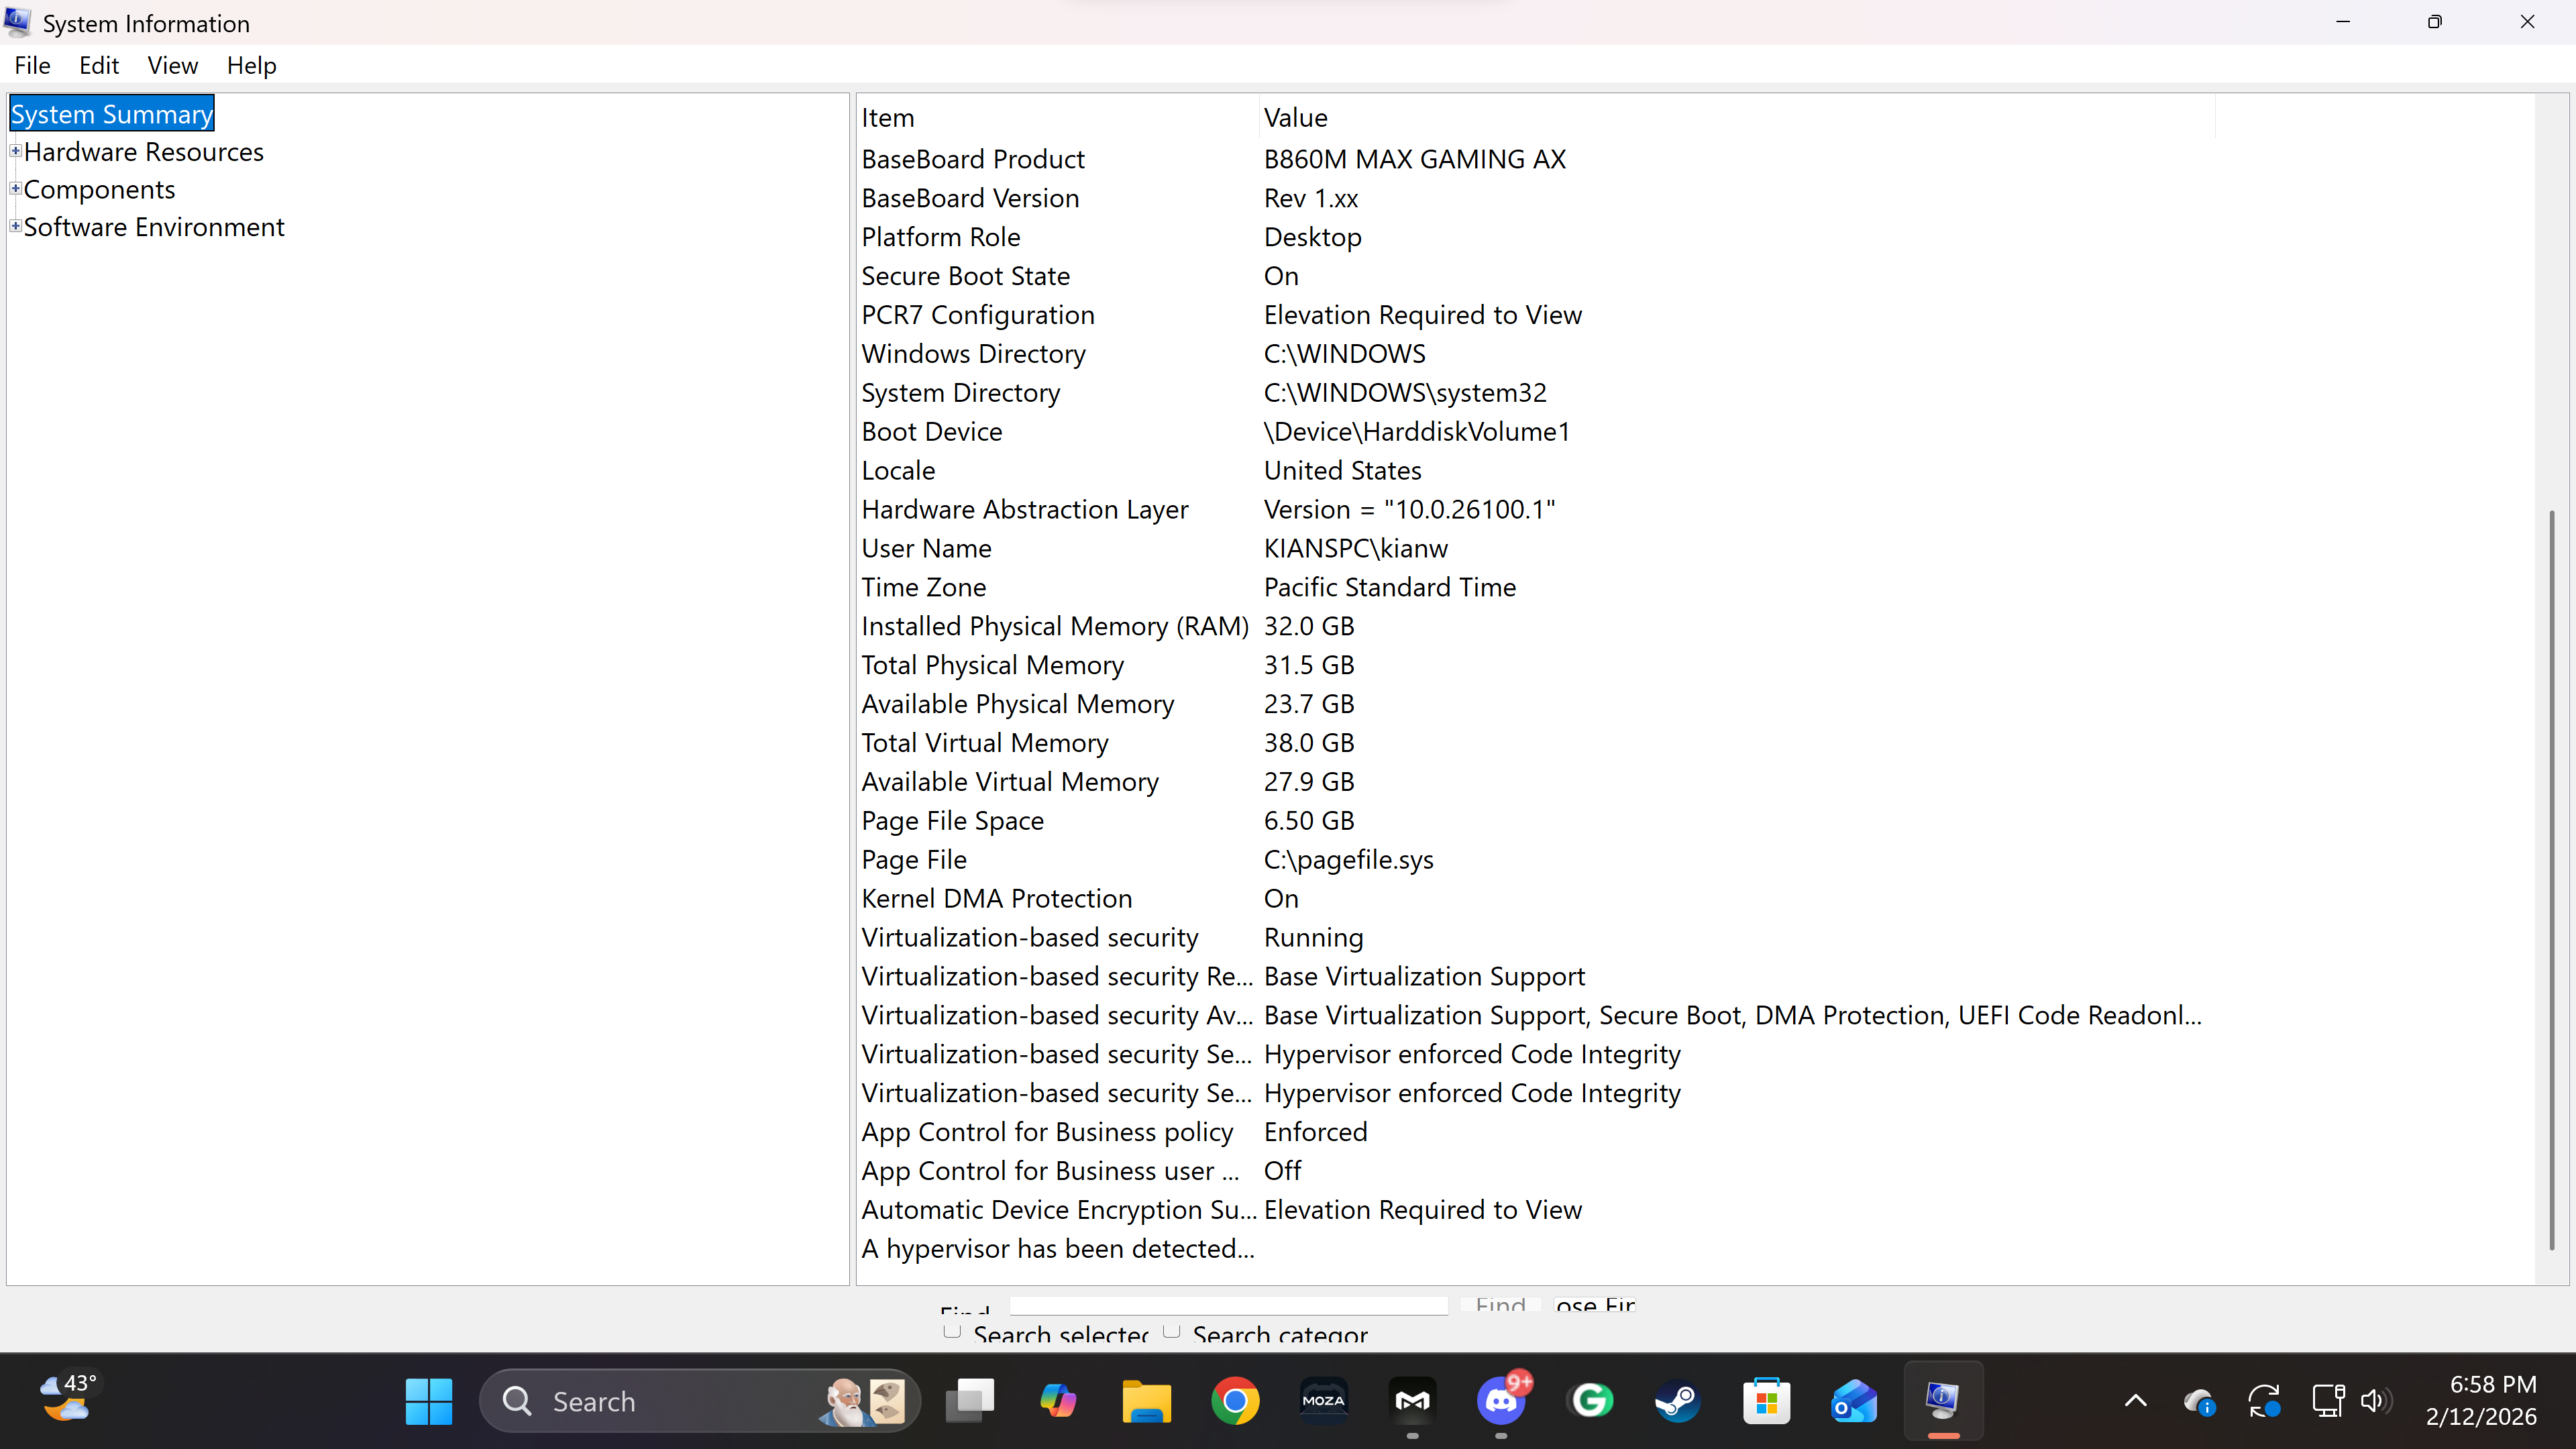Image resolution: width=2576 pixels, height=1449 pixels.
Task: Select the Time Zone row
Action: pyautogui.click(x=1536, y=587)
